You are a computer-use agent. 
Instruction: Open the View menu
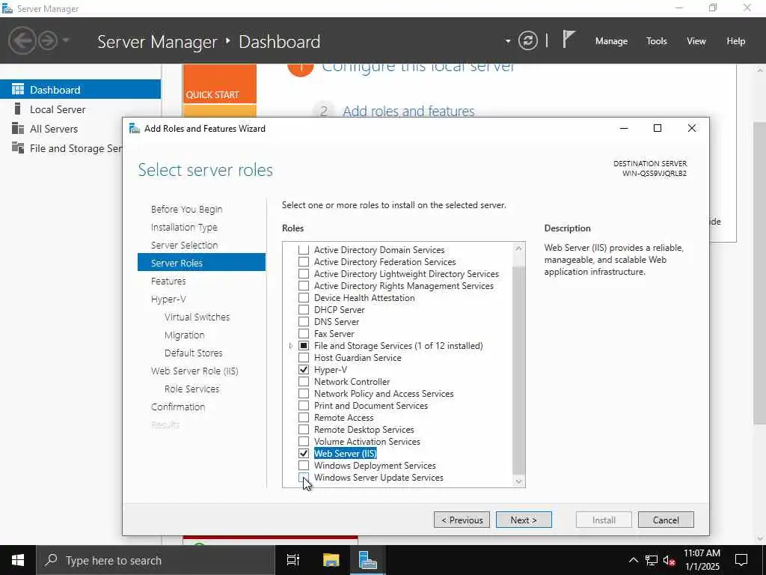point(696,41)
